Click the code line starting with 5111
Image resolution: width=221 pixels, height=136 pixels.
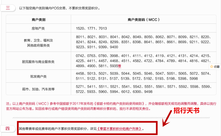coord(137,79)
